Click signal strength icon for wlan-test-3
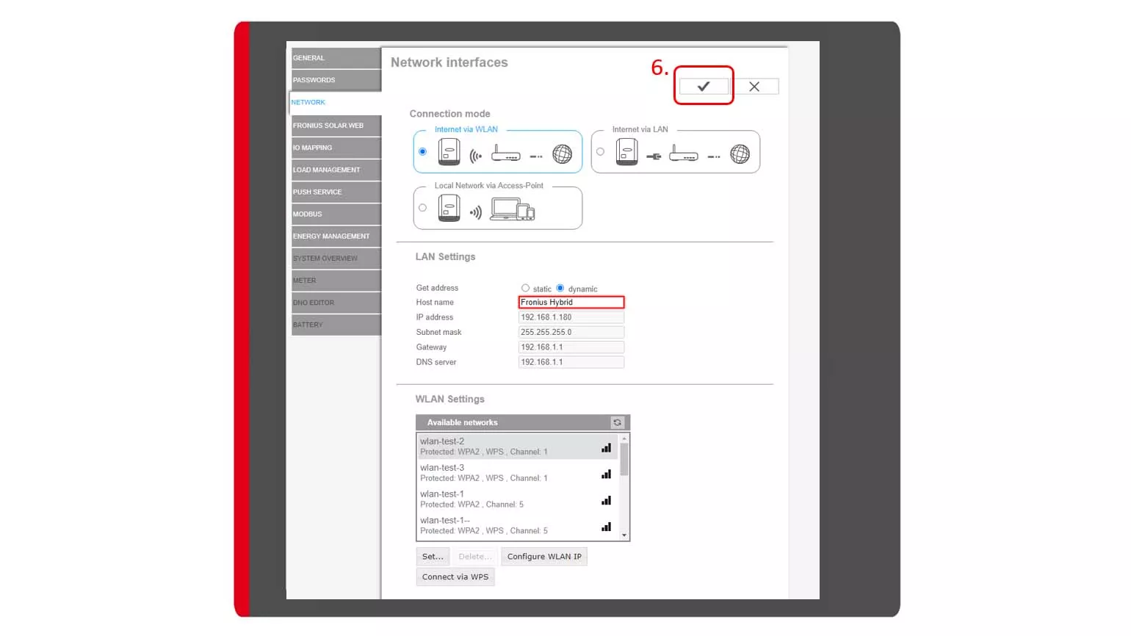This screenshot has height=636, width=1131. click(606, 474)
